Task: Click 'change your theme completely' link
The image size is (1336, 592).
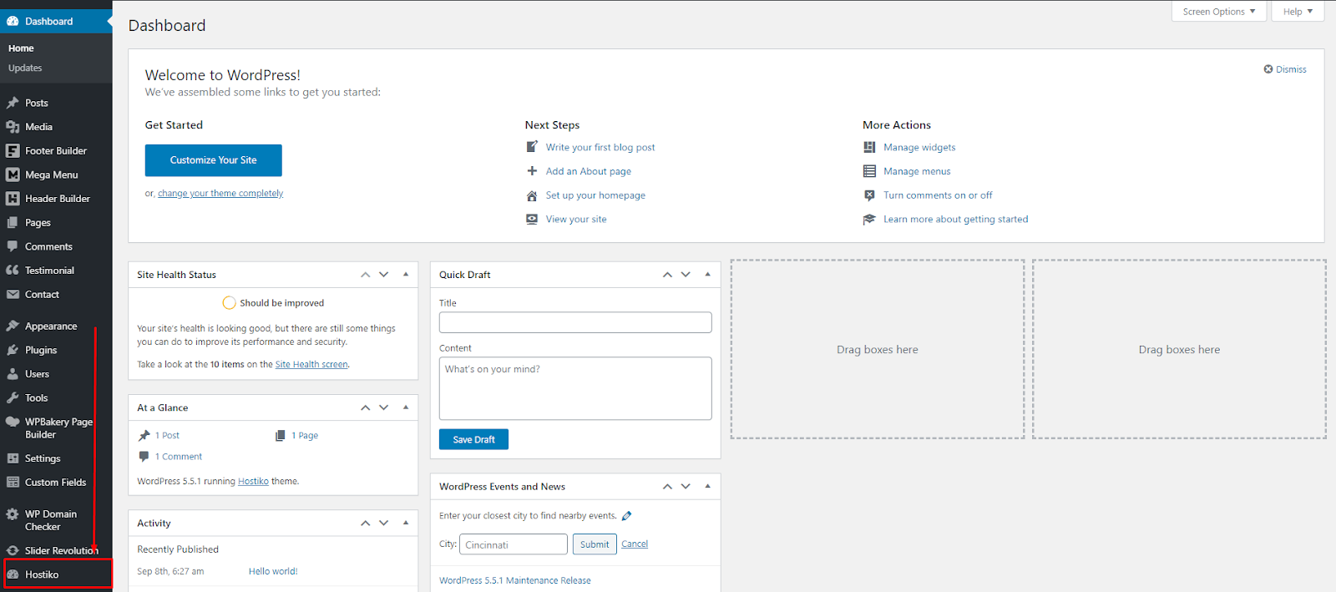Action: coord(220,194)
